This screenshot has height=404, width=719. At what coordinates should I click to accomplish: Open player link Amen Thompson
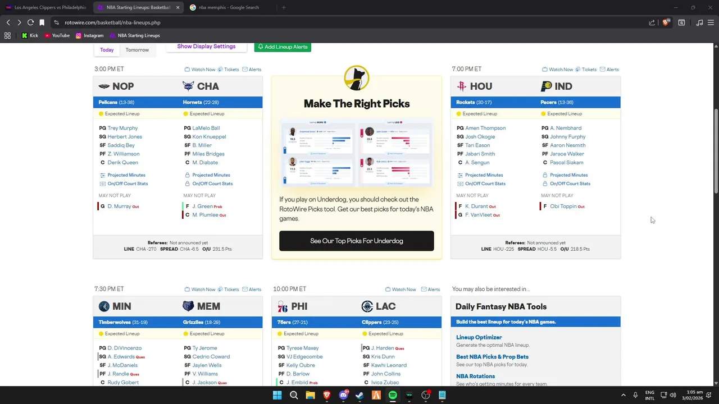click(x=485, y=128)
